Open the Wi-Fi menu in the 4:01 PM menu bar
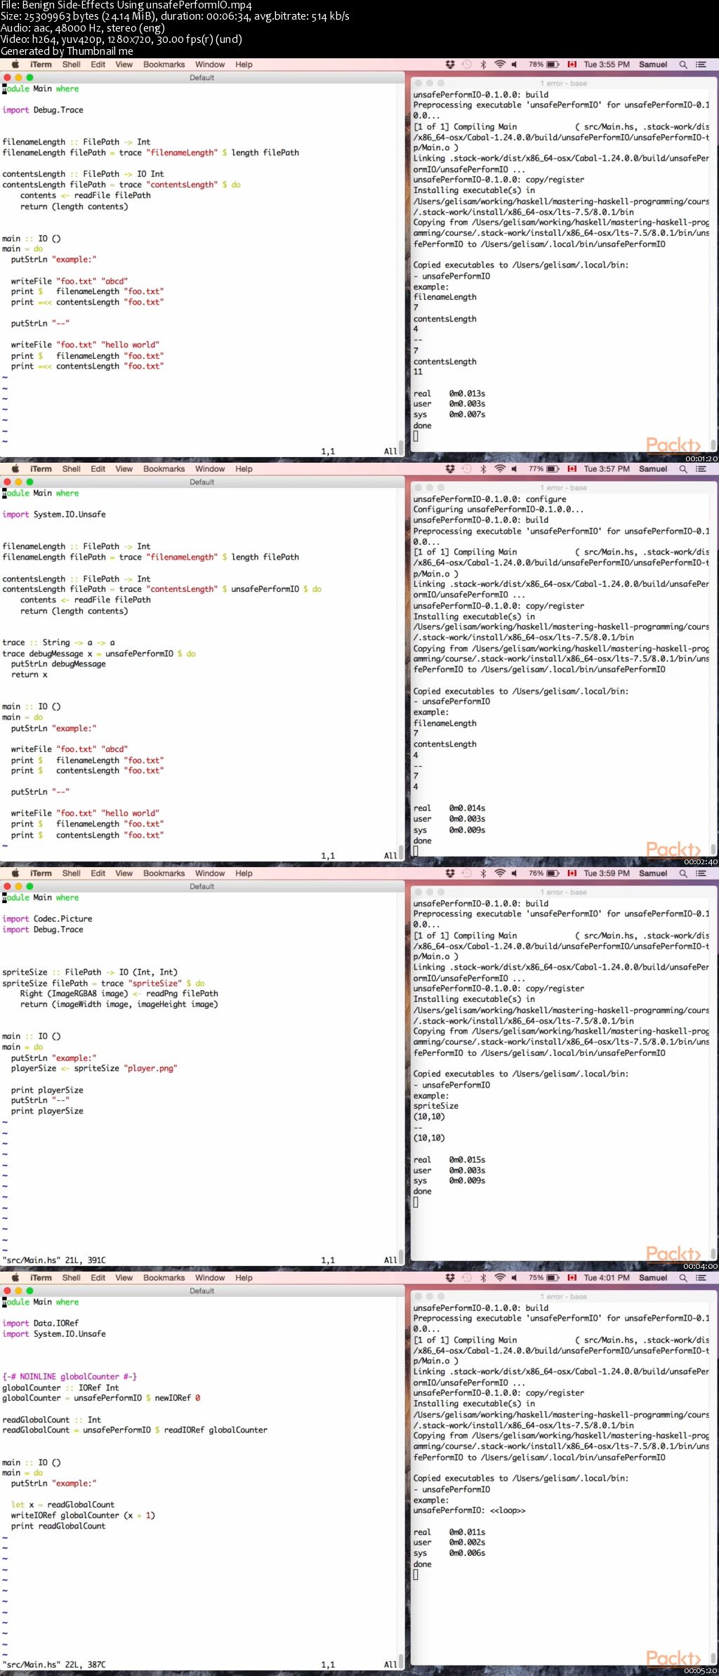 pyautogui.click(x=500, y=1278)
